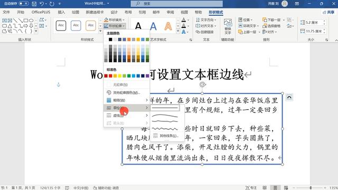Open the 虚线 dashes submenu
The image size is (338, 190).
pos(127,116)
